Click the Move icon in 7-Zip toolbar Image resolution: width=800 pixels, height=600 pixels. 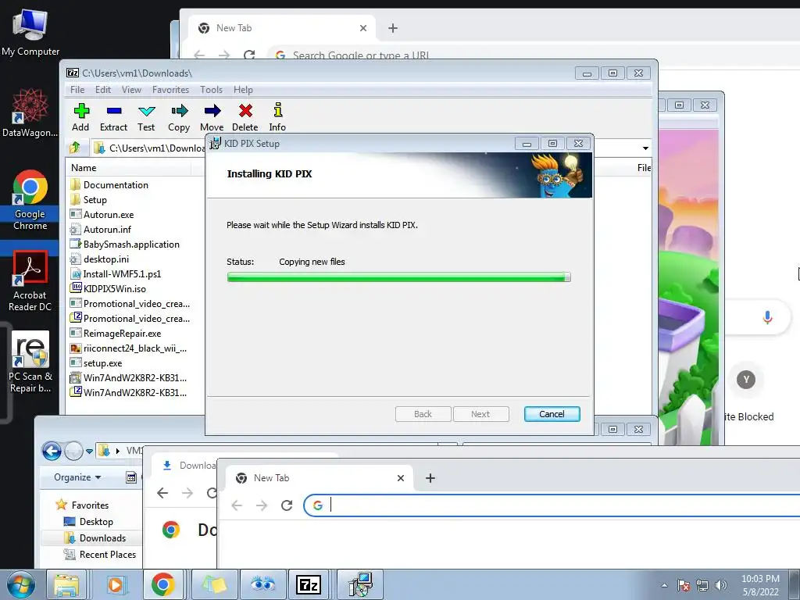point(212,111)
